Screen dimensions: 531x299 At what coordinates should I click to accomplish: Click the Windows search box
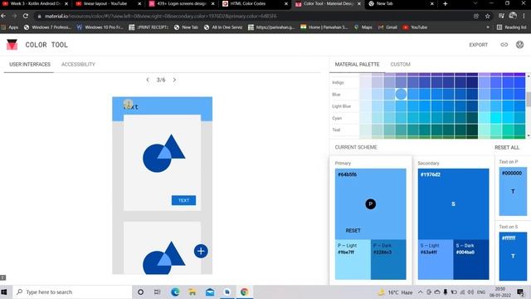(x=72, y=292)
